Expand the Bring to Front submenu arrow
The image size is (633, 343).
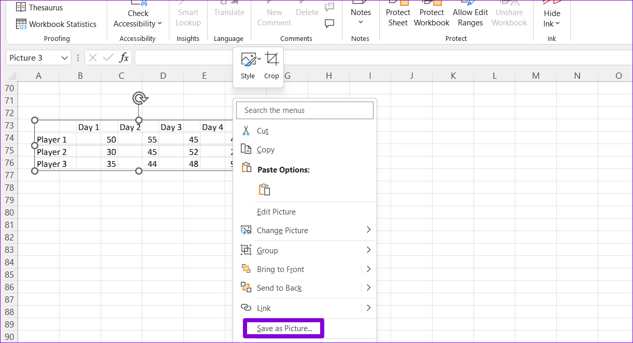[368, 269]
